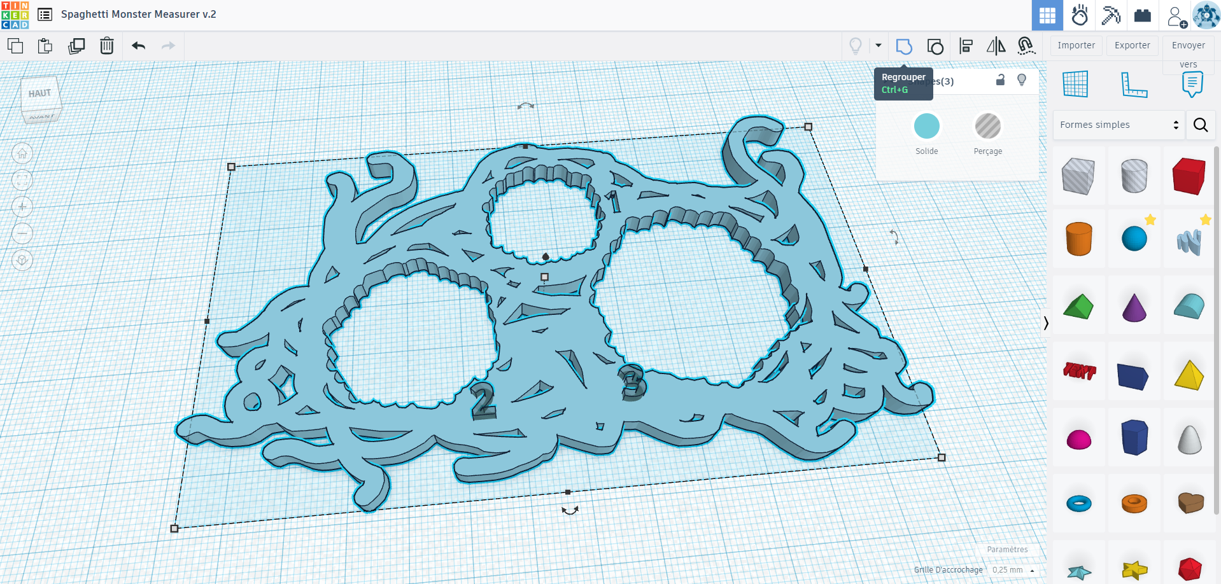The height and width of the screenshot is (584, 1221).
Task: Open the dropdown arrow next to lightbulb
Action: (x=879, y=46)
